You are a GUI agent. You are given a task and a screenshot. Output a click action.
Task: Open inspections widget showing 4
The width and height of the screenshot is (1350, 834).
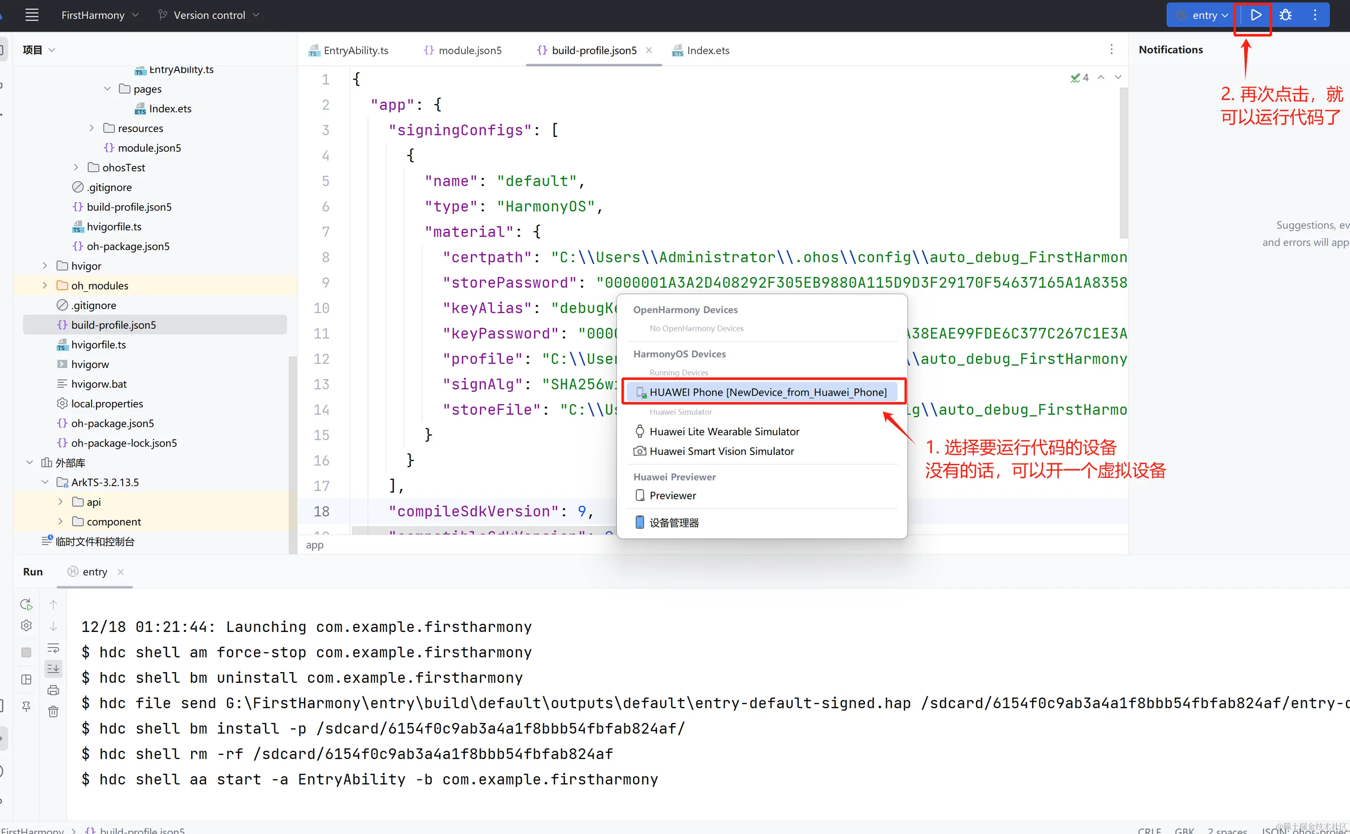point(1079,78)
